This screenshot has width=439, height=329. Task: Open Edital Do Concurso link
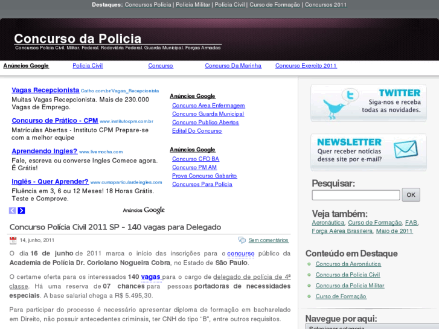tap(197, 131)
